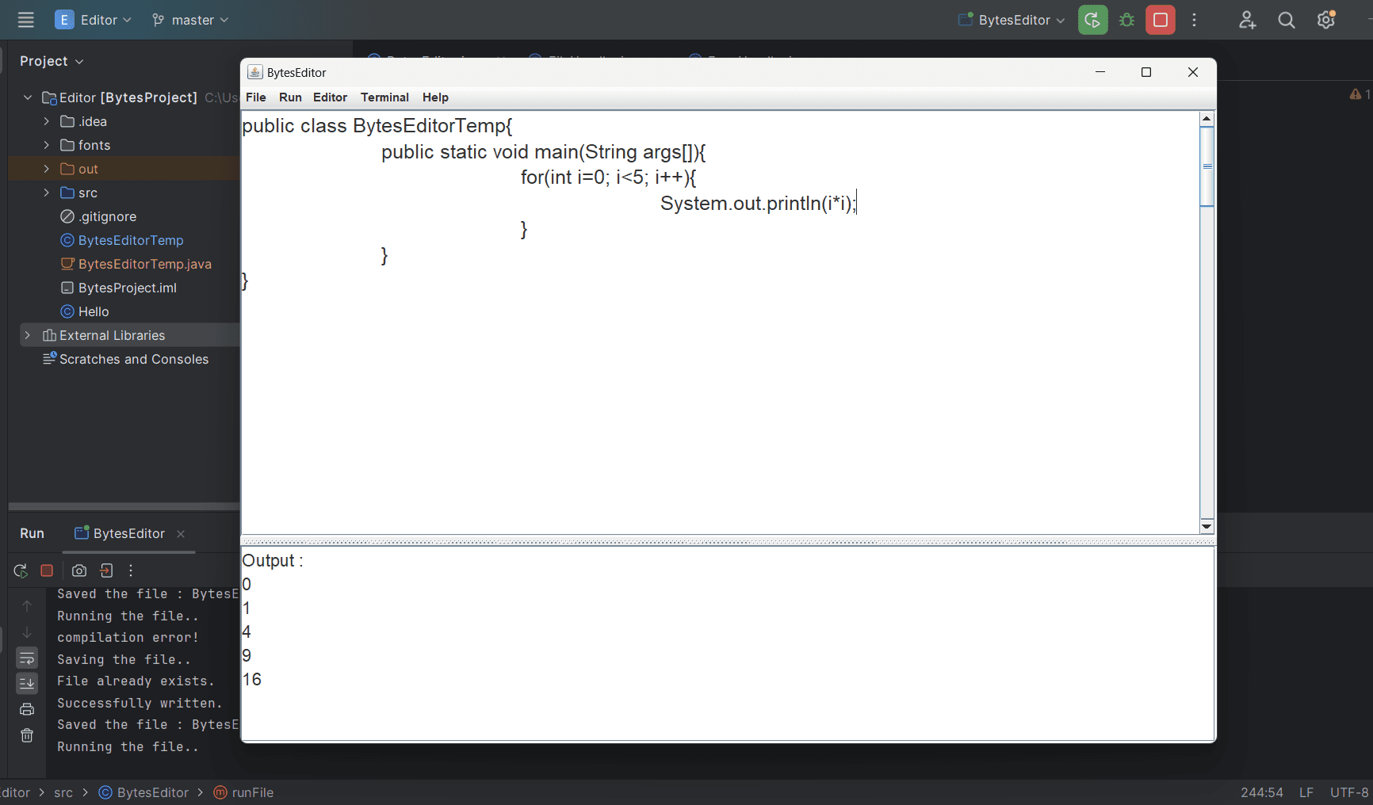1373x805 pixels.
Task: Click the Run tool window label
Action: pos(32,533)
